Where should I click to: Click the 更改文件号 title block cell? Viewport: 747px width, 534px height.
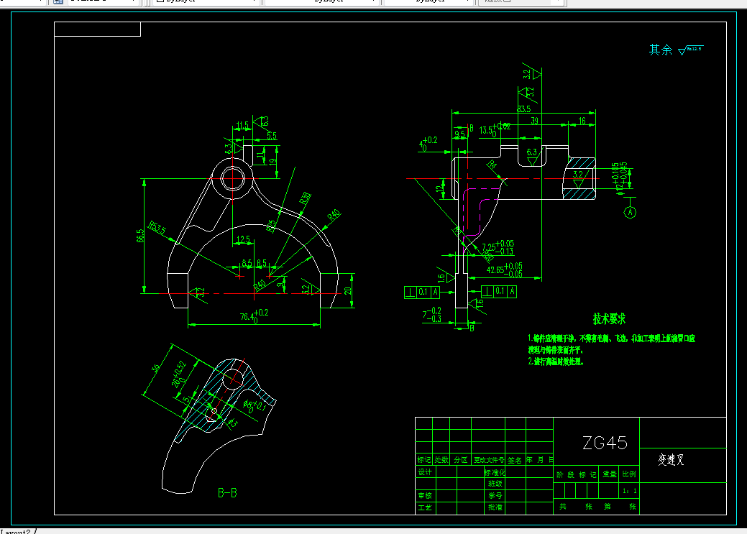pos(488,460)
